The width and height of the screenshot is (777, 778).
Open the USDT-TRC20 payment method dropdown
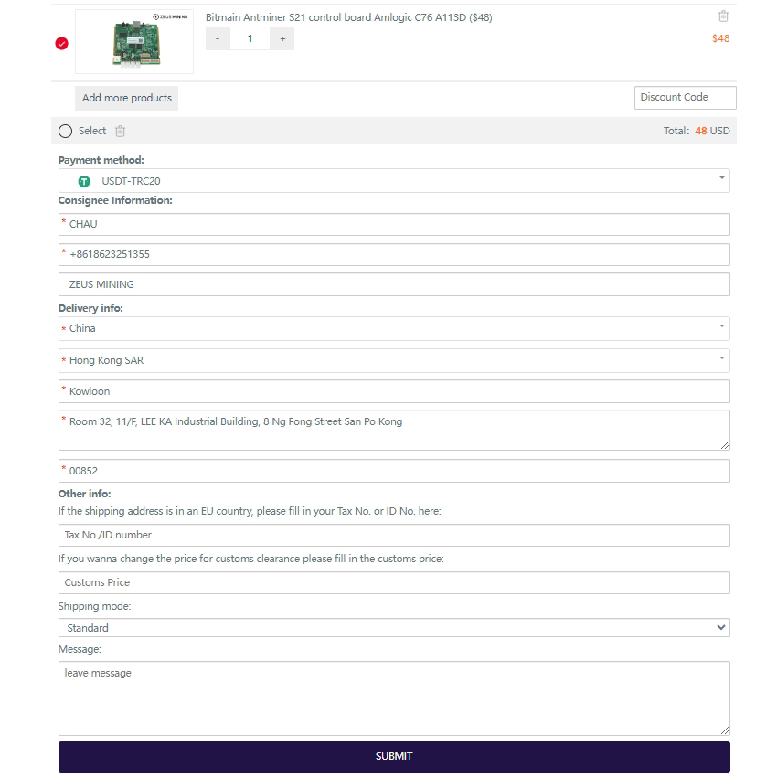coord(394,181)
